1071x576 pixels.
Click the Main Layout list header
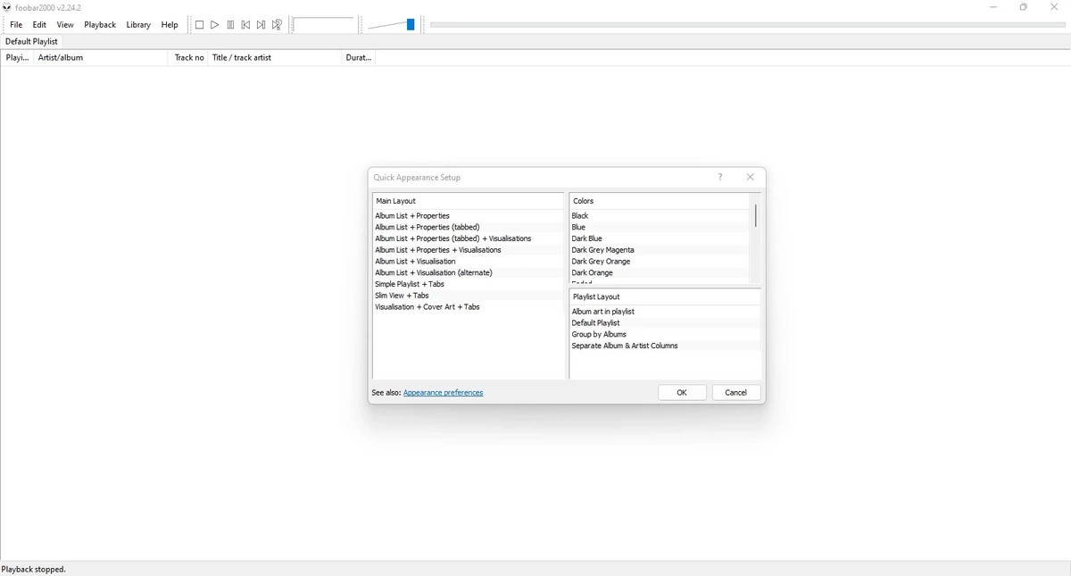point(469,201)
